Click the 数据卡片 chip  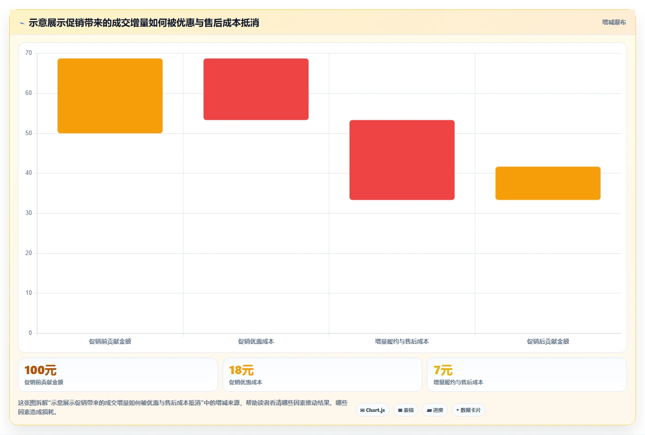point(468,410)
